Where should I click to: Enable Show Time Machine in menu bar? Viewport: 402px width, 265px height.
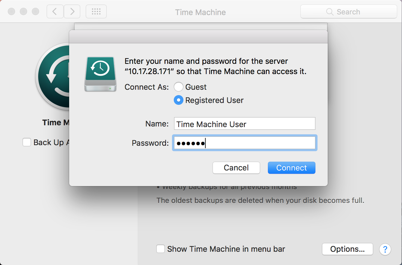pos(161,249)
